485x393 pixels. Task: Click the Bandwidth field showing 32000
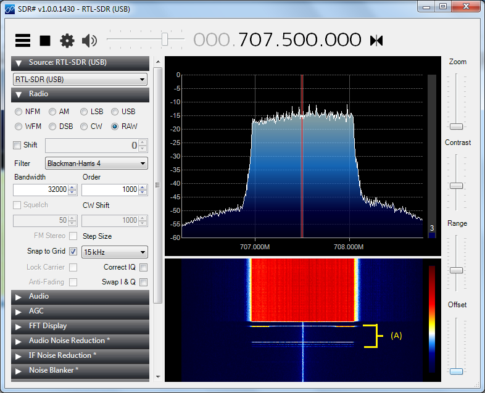click(x=41, y=189)
